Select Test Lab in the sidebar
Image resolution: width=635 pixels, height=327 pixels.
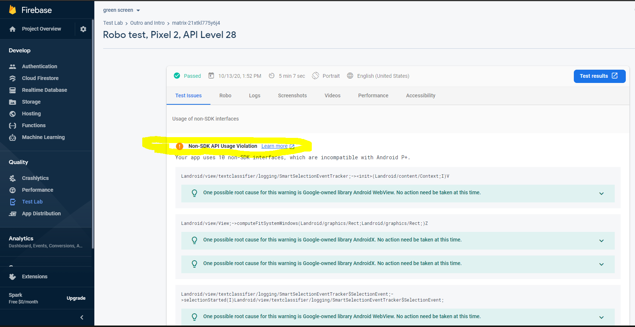pyautogui.click(x=32, y=202)
